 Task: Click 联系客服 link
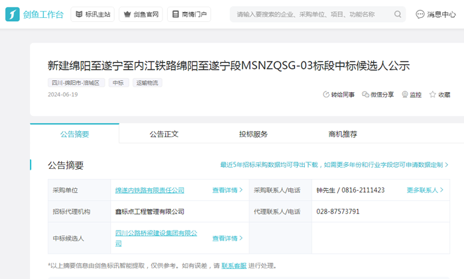(234, 266)
